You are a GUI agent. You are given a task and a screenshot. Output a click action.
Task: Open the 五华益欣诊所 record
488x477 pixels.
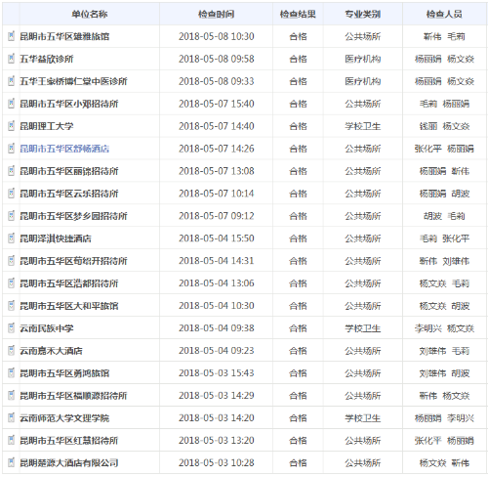click(x=47, y=59)
